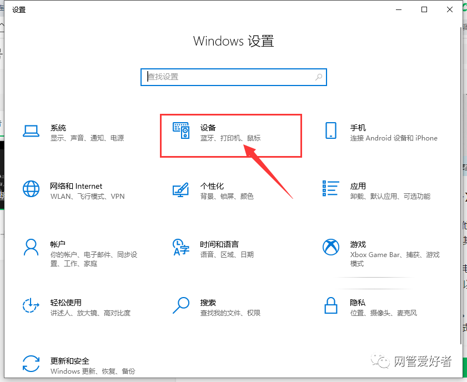Click the 网络和 Internet globe icon
Viewport: 467px width, 382px height.
click(31, 189)
